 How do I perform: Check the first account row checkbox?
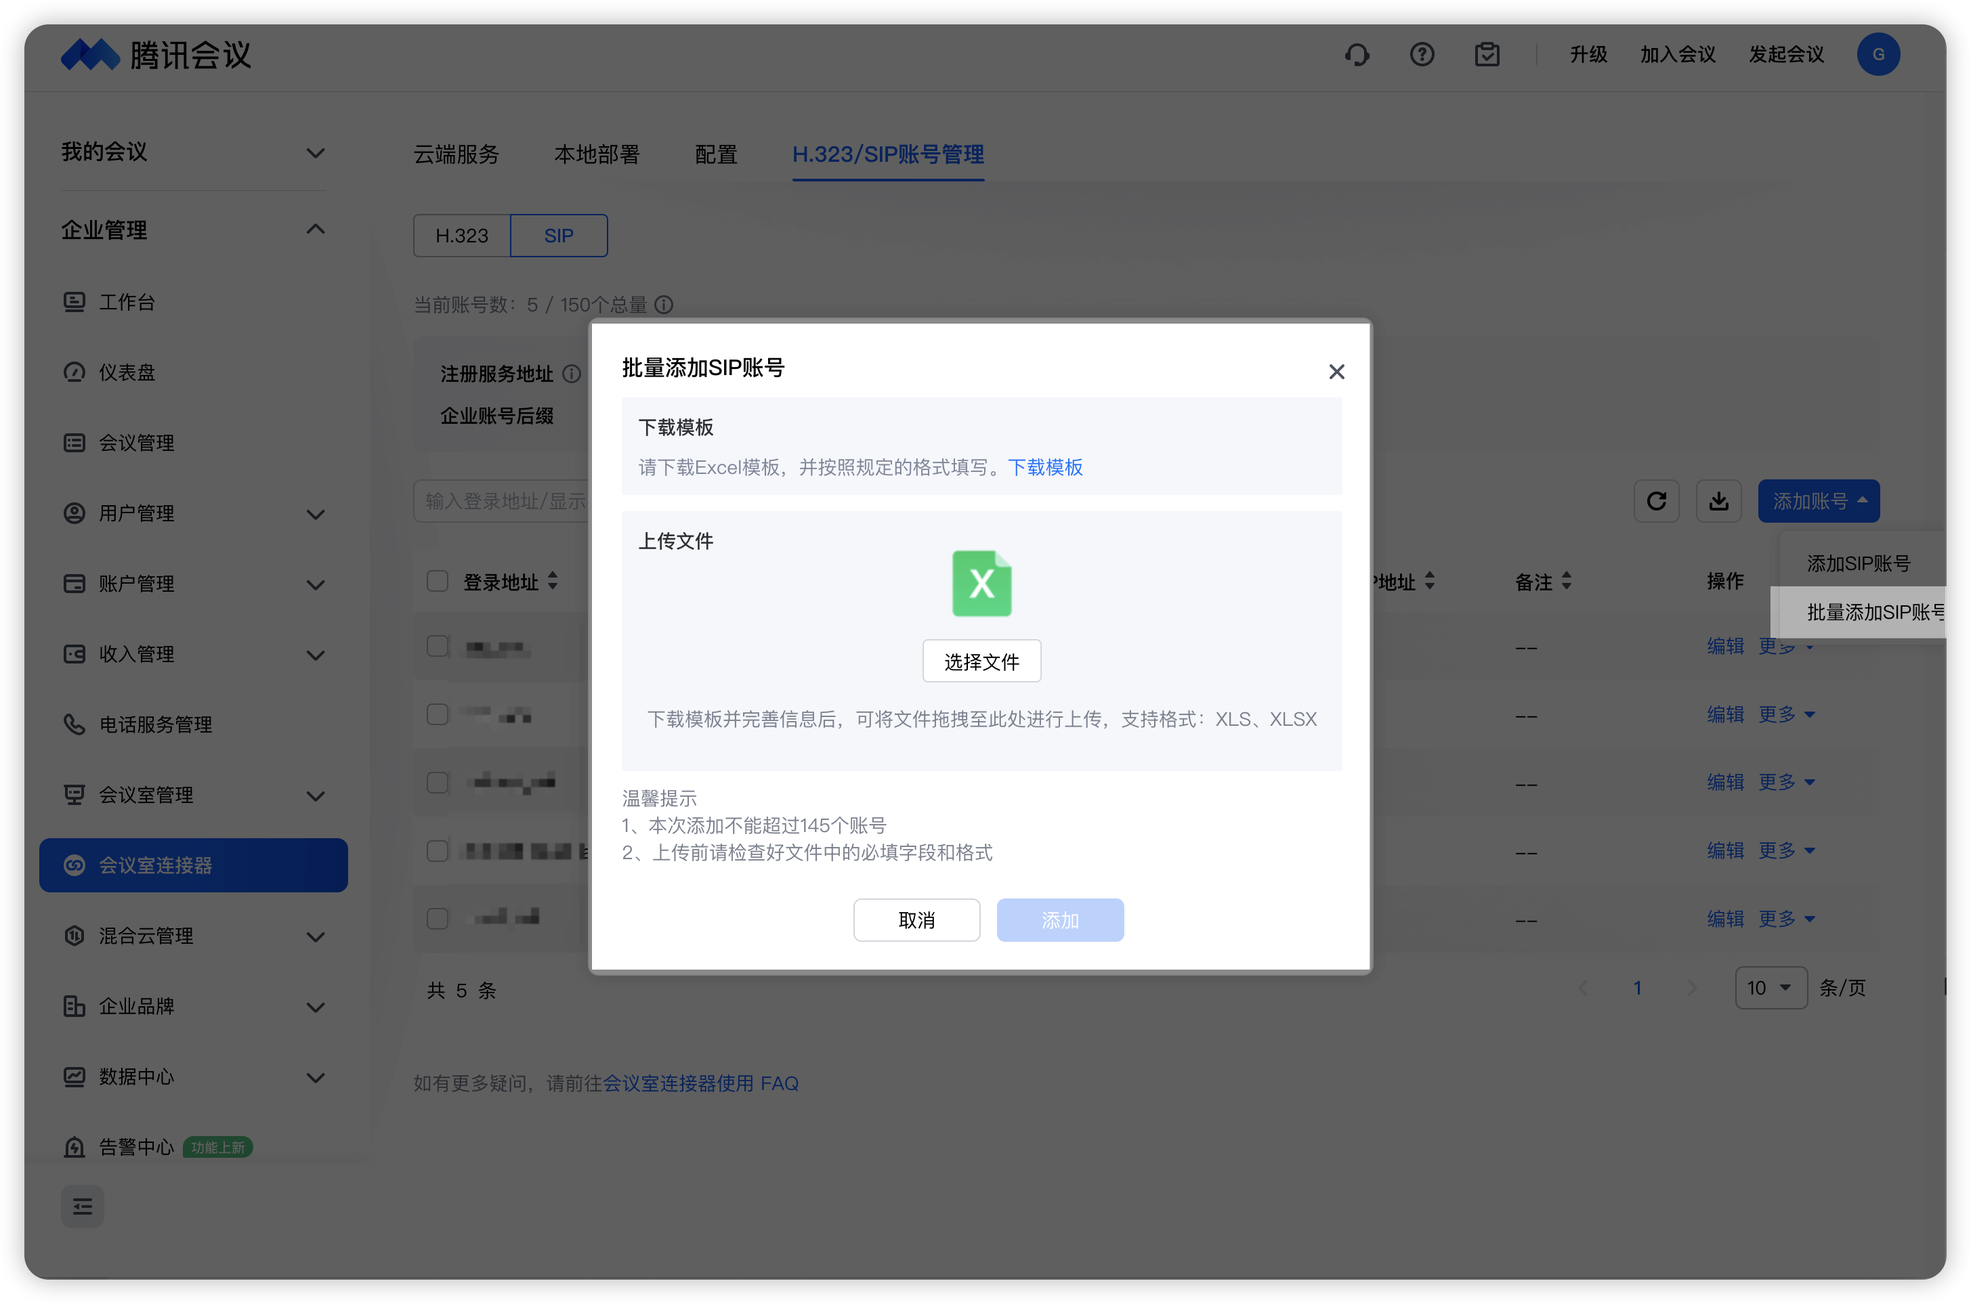tap(438, 646)
